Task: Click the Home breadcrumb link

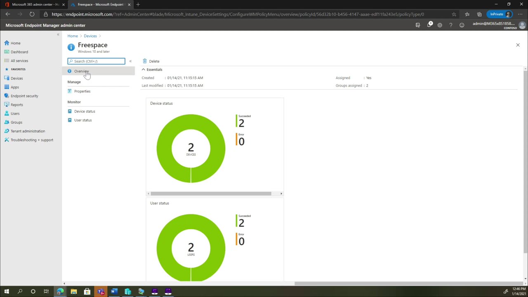Action: [73, 36]
